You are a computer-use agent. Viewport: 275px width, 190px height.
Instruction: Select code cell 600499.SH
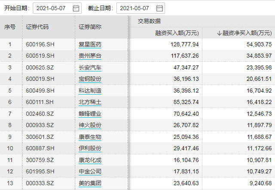point(40,91)
